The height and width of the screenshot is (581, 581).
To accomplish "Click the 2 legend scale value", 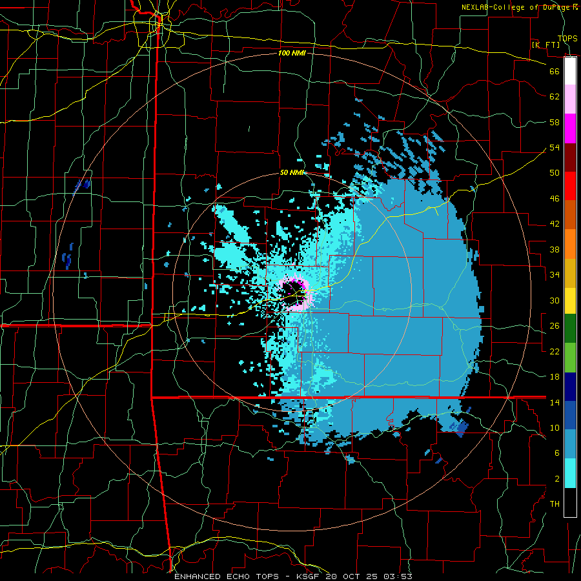I will (556, 479).
